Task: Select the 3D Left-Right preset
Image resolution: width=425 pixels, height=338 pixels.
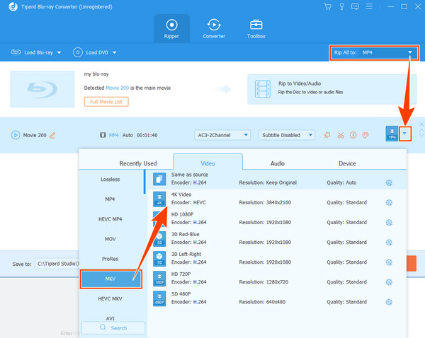Action: [x=276, y=258]
